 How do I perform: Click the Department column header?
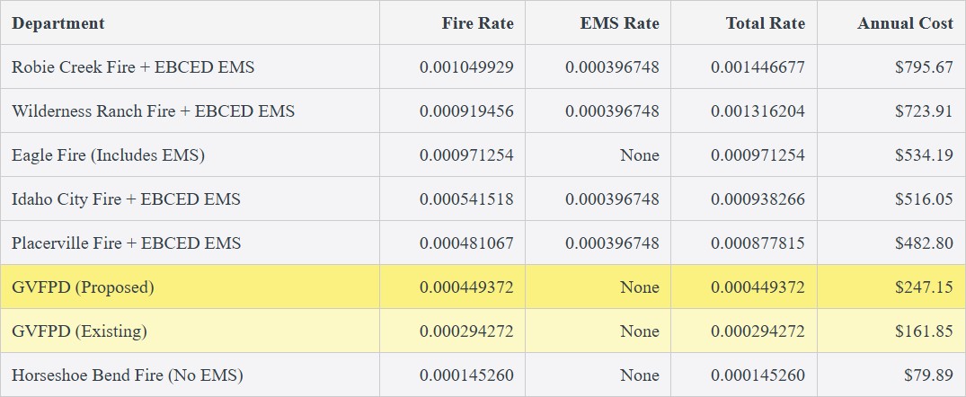pyautogui.click(x=58, y=23)
